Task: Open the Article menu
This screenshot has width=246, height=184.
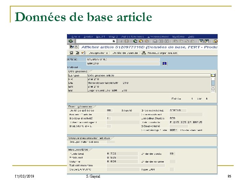Action: 76,36
